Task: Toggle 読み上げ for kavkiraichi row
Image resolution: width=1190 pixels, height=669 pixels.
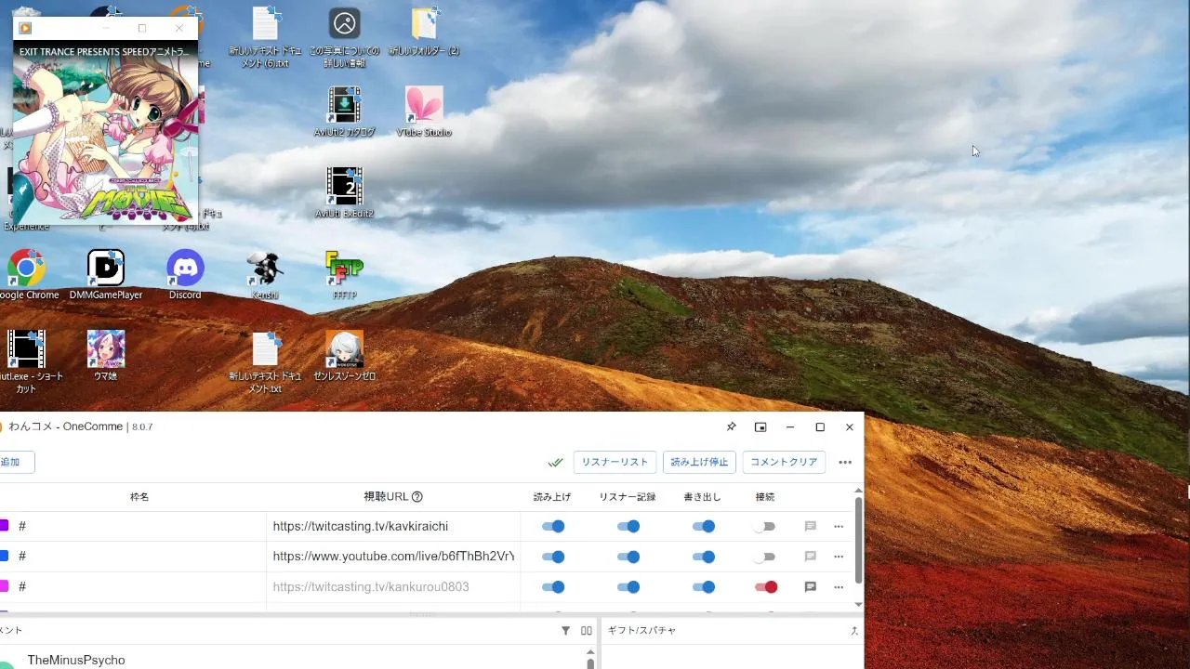Action: (x=553, y=527)
